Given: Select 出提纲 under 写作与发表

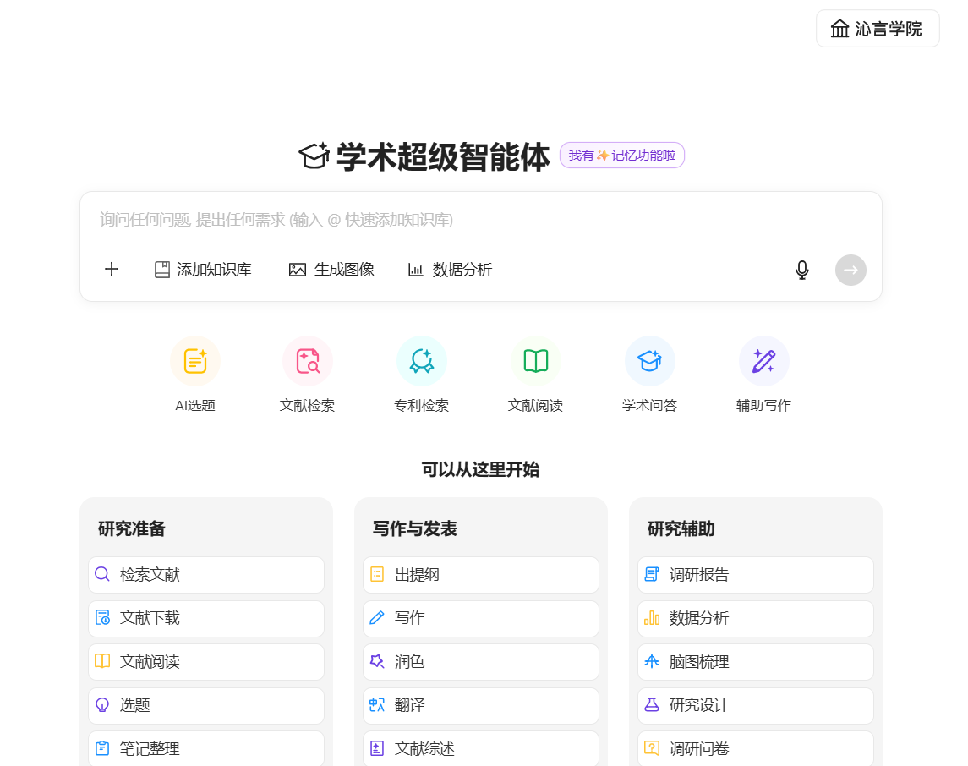Looking at the screenshot, I should (x=481, y=575).
